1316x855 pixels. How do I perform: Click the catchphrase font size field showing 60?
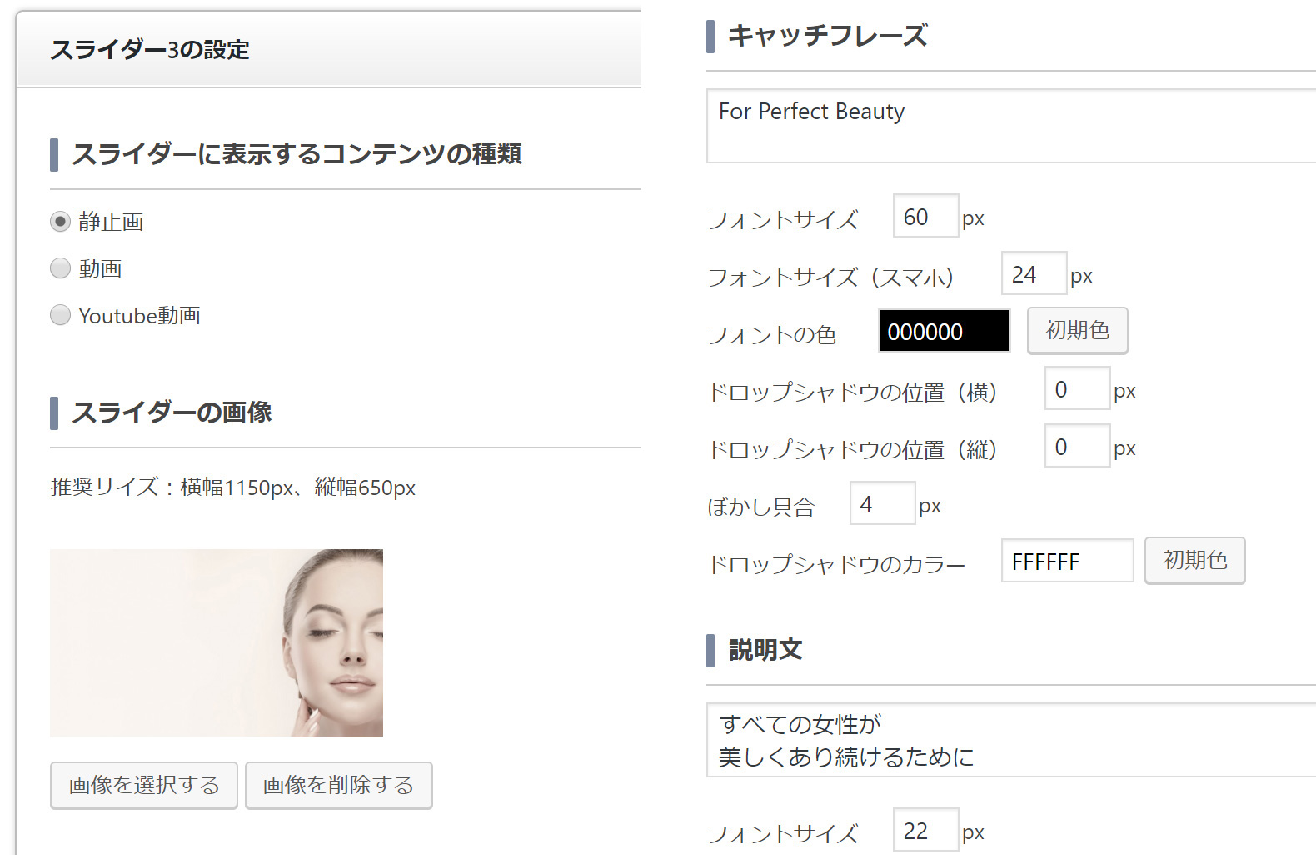click(x=925, y=217)
